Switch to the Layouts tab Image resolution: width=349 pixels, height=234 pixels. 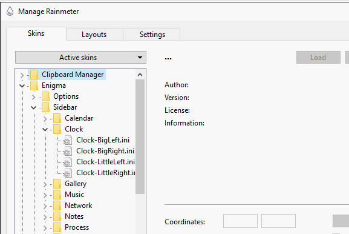click(x=94, y=35)
